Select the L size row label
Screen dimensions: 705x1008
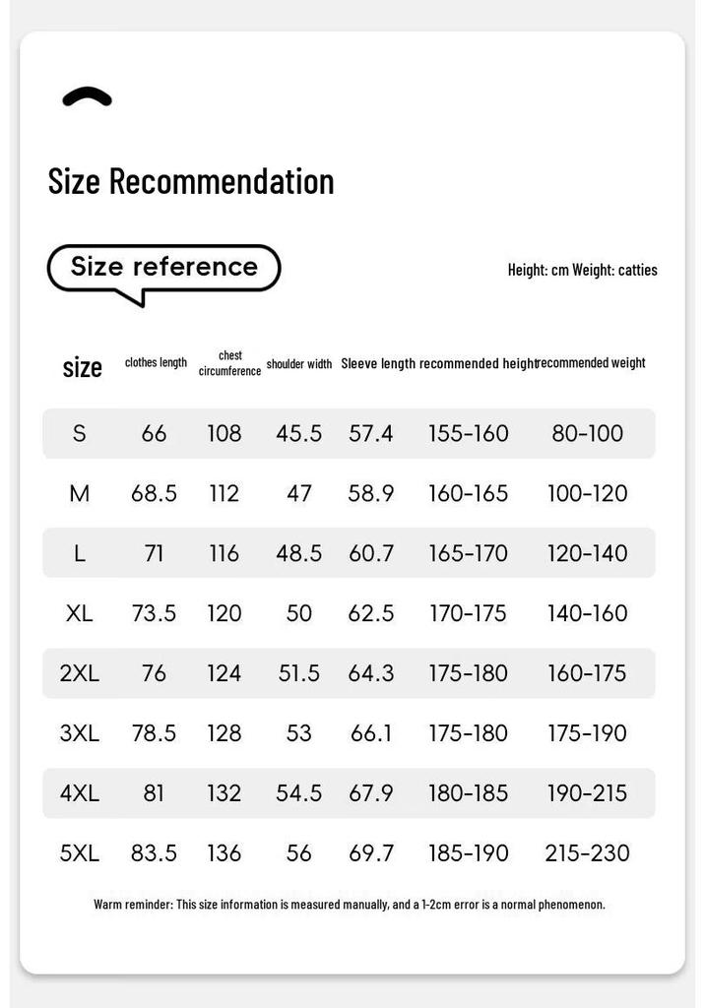79,553
